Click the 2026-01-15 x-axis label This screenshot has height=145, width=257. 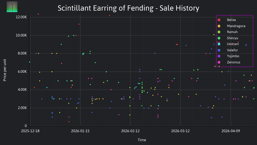(x=80, y=131)
